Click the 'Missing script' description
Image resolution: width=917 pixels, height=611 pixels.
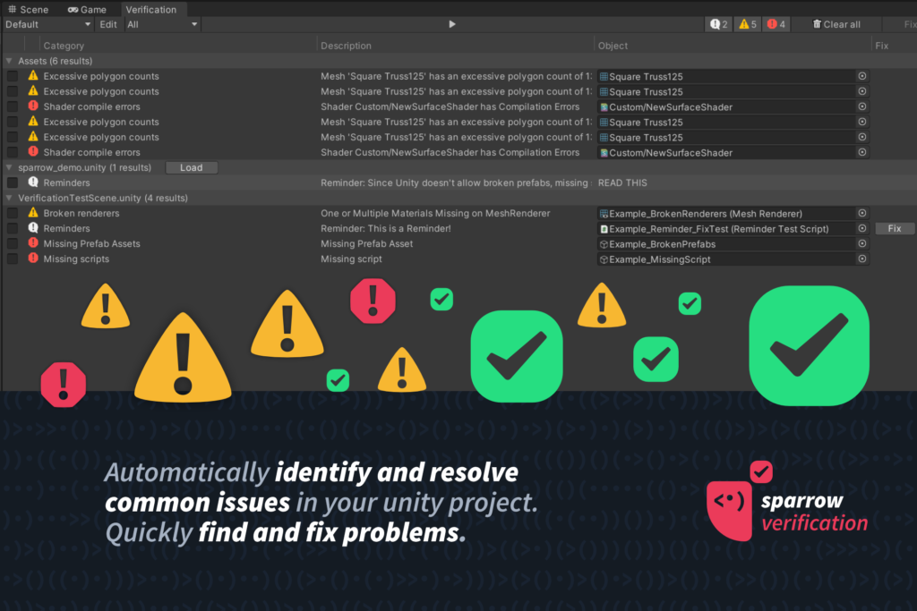[351, 259]
